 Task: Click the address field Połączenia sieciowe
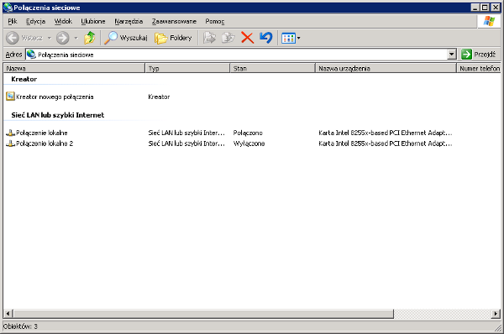click(237, 55)
